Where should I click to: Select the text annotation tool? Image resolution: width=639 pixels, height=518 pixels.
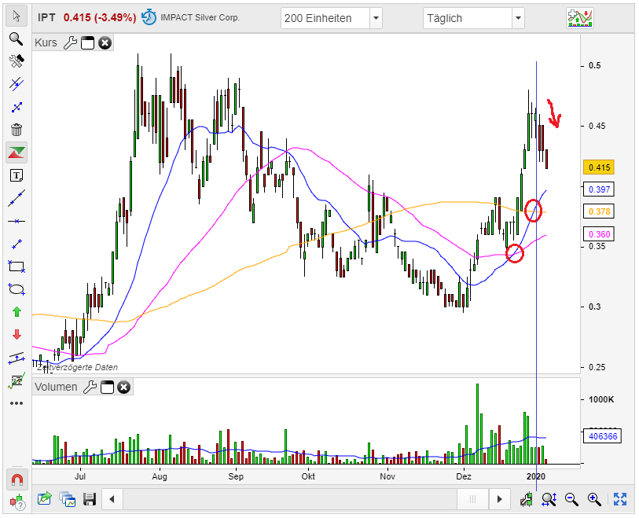17,175
